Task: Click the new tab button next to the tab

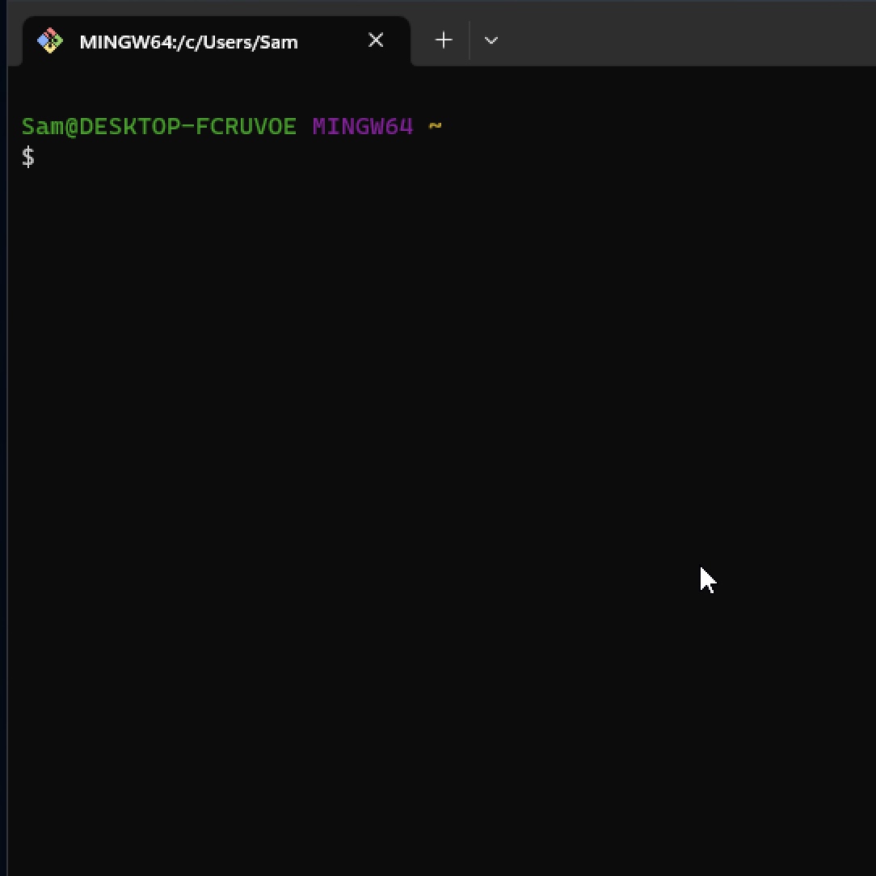Action: pyautogui.click(x=443, y=40)
